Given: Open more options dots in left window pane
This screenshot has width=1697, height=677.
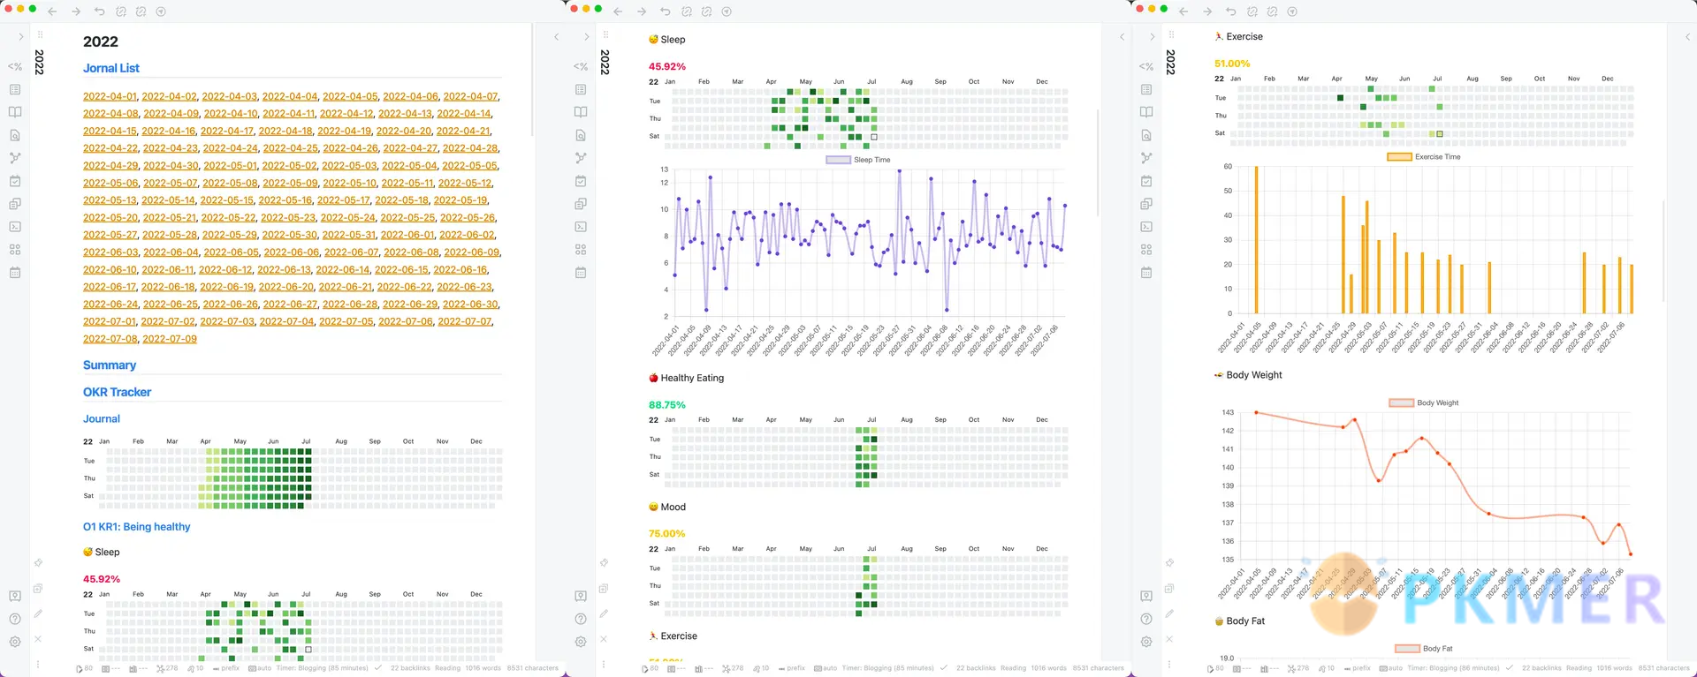Looking at the screenshot, I should tap(38, 664).
